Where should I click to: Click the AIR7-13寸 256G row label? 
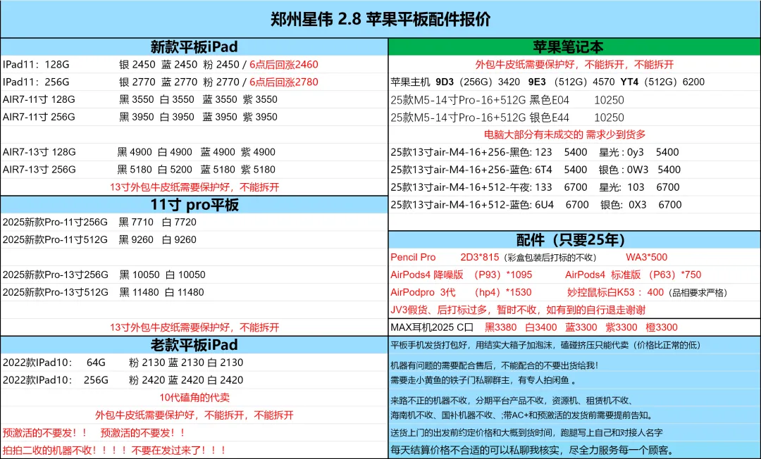(x=39, y=170)
